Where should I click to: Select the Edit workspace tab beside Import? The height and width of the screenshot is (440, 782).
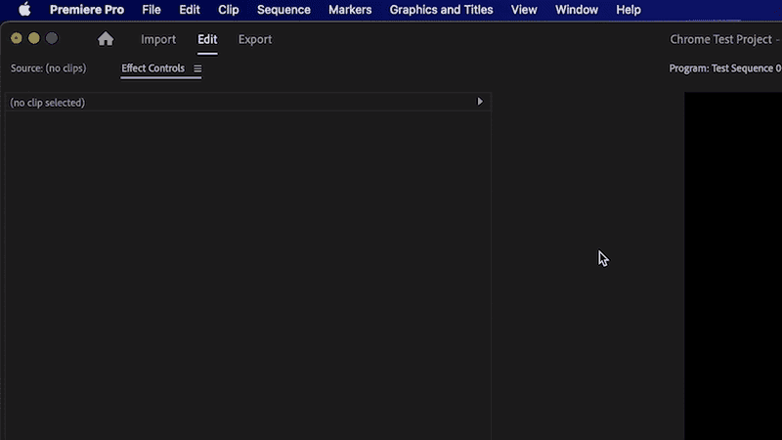207,39
